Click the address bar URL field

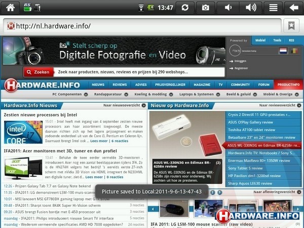(x=142, y=26)
